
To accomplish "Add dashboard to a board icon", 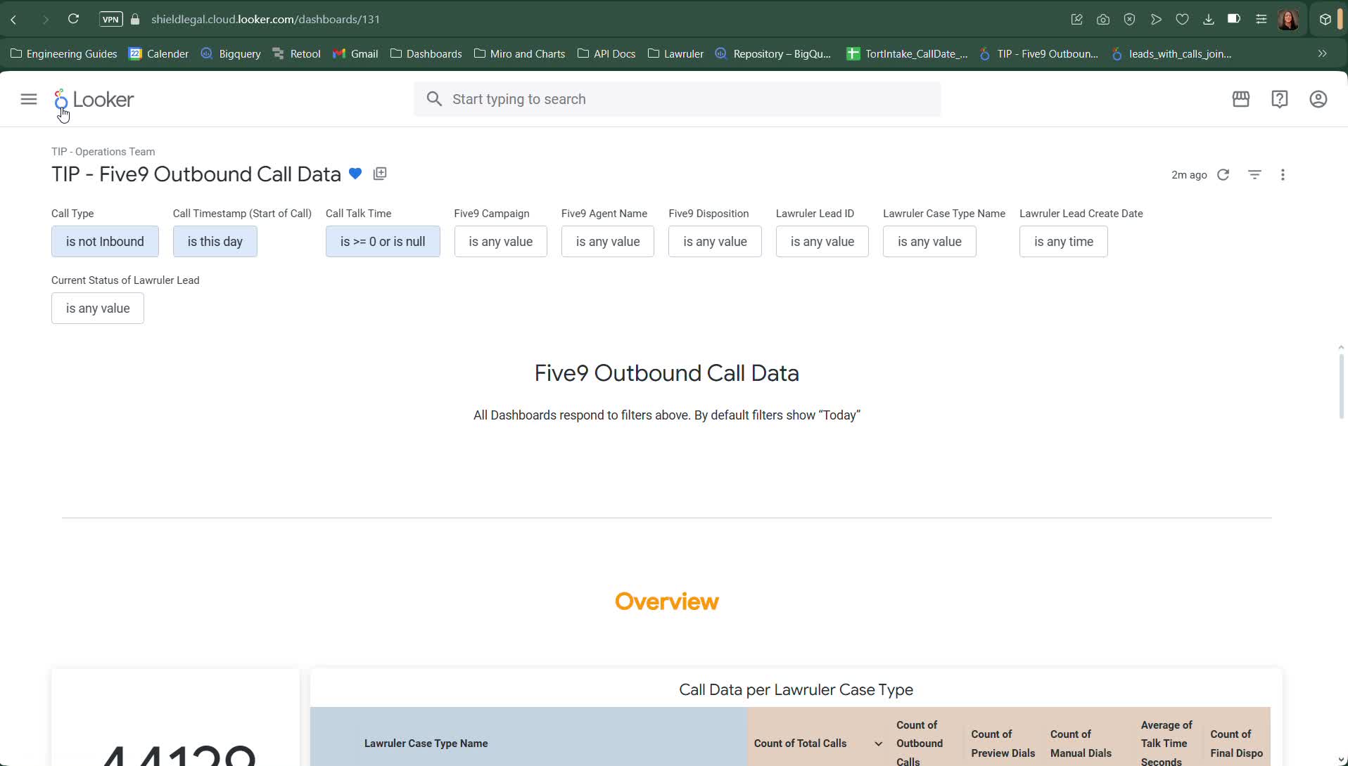I will point(380,174).
